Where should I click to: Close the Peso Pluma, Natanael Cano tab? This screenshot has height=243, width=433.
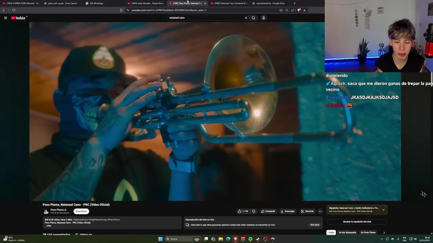pos(205,3)
